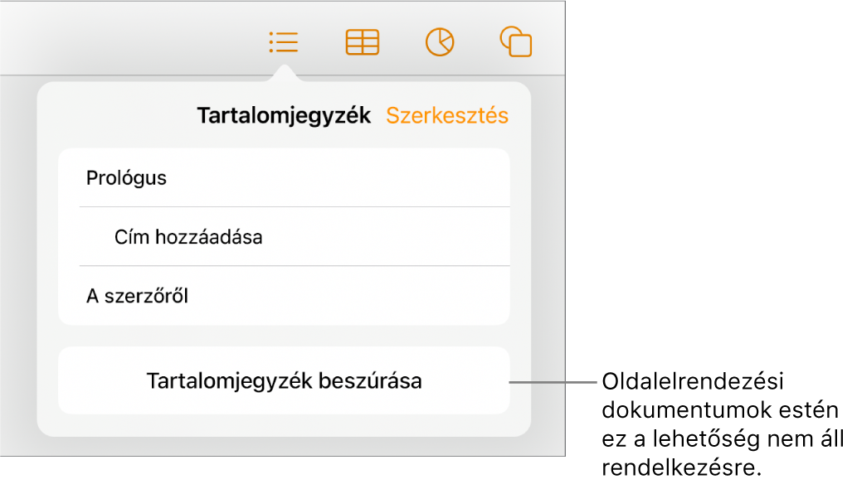Click the insert table icon
The height and width of the screenshot is (489, 857).
[x=363, y=42]
